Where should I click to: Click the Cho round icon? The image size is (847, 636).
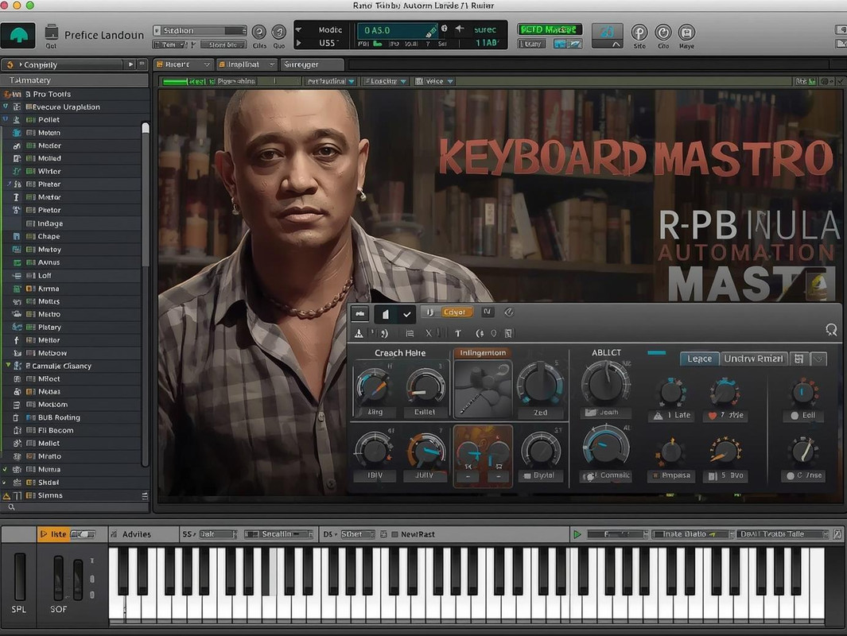[x=663, y=33]
